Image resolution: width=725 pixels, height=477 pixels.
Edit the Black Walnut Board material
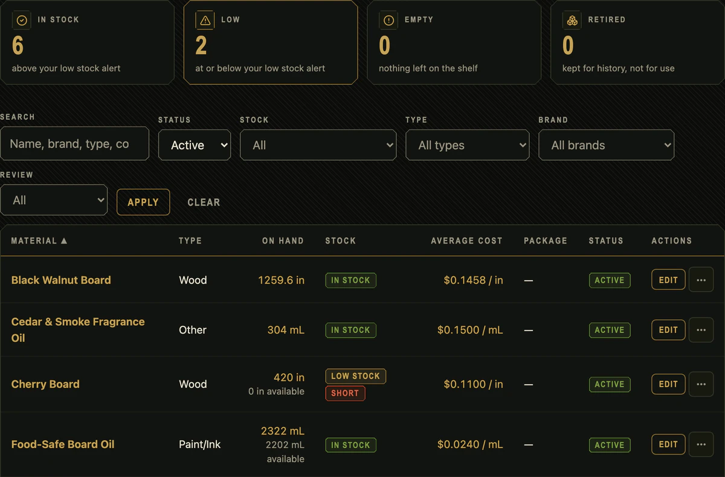[668, 280]
